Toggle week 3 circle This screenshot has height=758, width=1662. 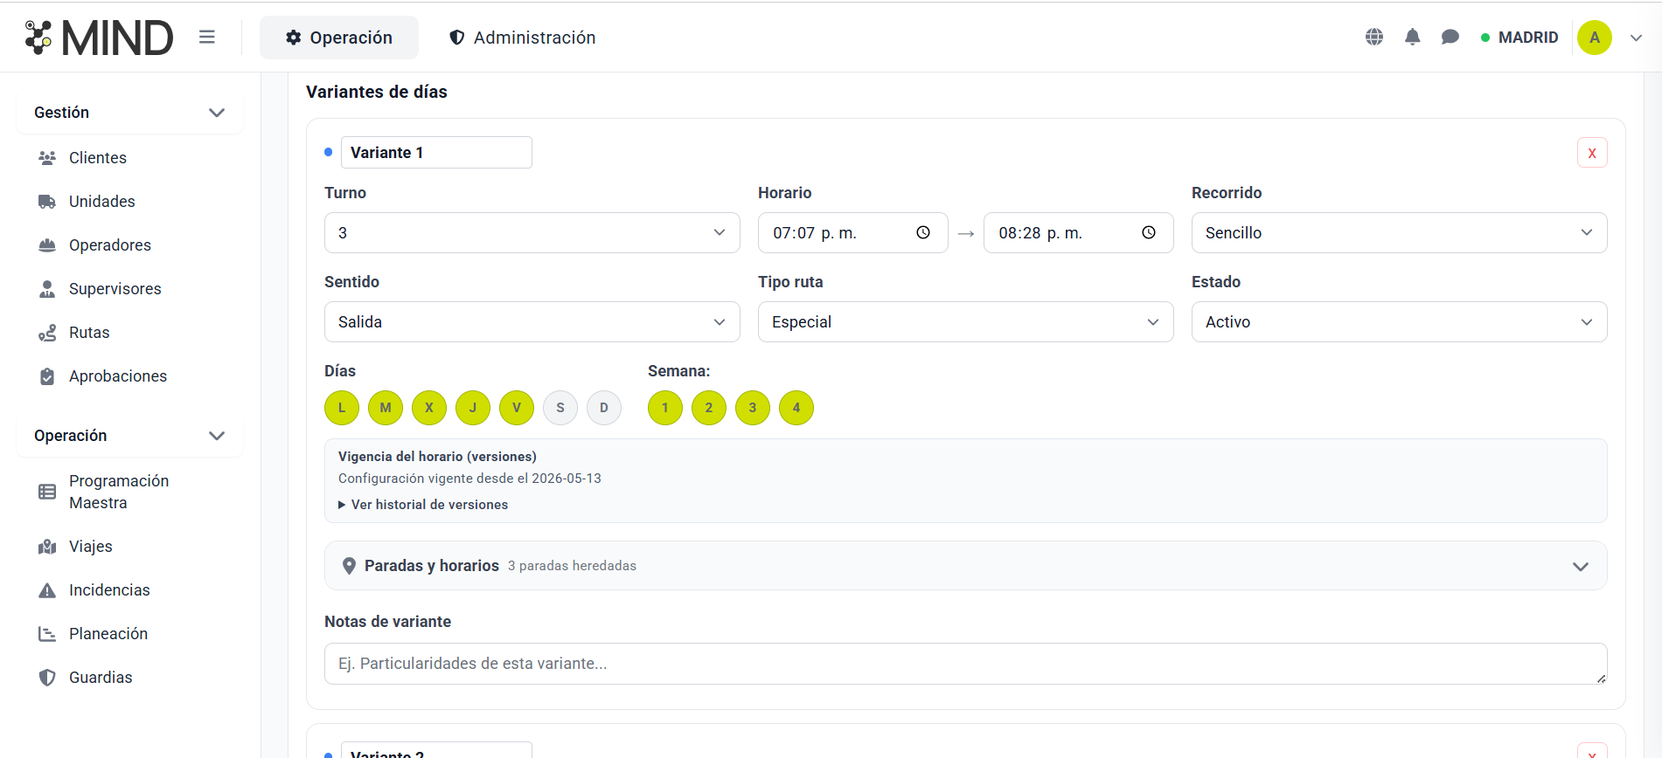(753, 408)
